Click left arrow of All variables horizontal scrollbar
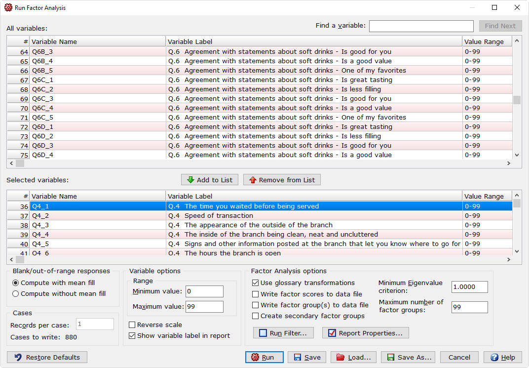529x368 pixels. click(x=11, y=164)
